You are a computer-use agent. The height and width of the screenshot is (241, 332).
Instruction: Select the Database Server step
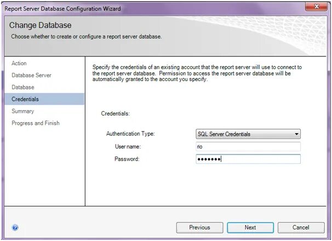click(31, 75)
